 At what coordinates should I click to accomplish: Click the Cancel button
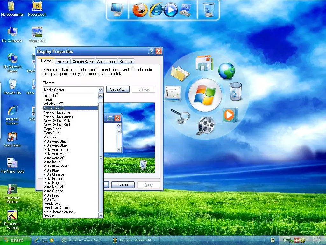tap(123, 185)
